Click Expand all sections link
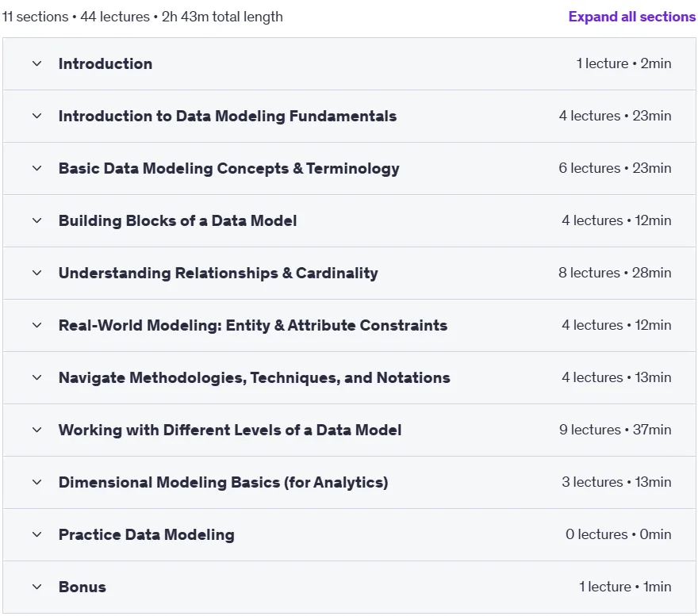The height and width of the screenshot is (616, 698). pyautogui.click(x=631, y=17)
